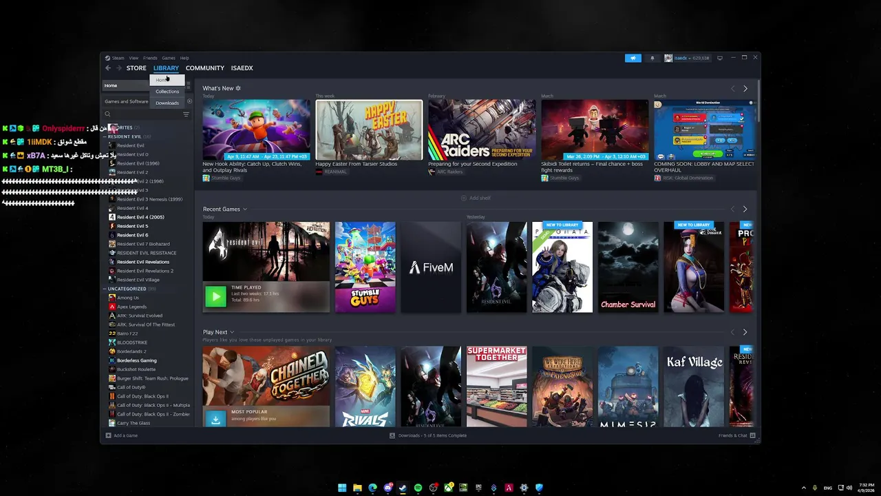
Task: Click the Downloads status icon in bottom bar
Action: click(392, 435)
